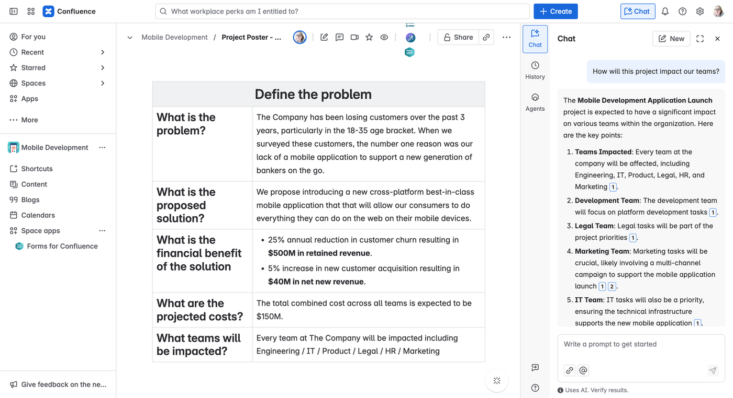Close the Chat panel

coord(717,39)
